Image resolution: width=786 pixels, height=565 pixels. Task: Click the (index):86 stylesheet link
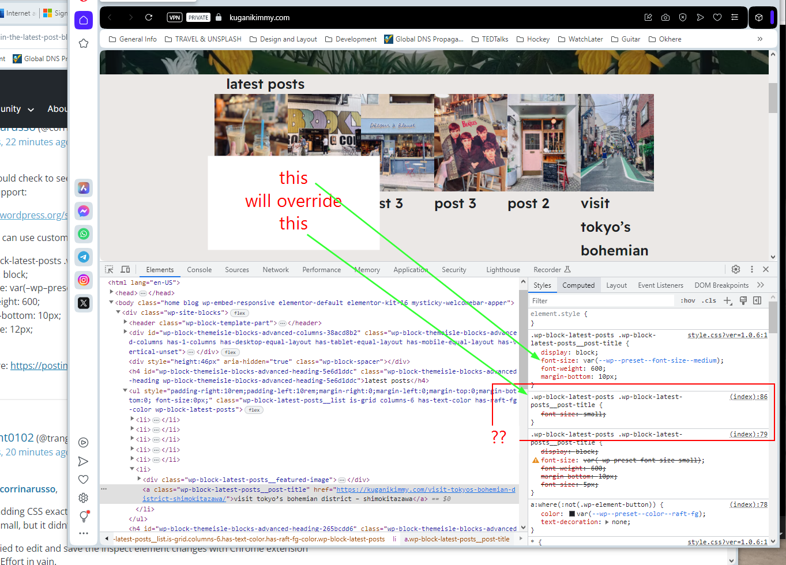pos(748,397)
